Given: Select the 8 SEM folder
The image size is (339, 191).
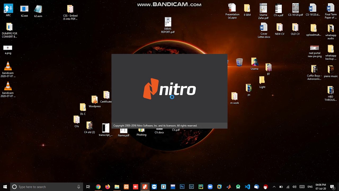Looking at the screenshot, I should tap(247, 10).
